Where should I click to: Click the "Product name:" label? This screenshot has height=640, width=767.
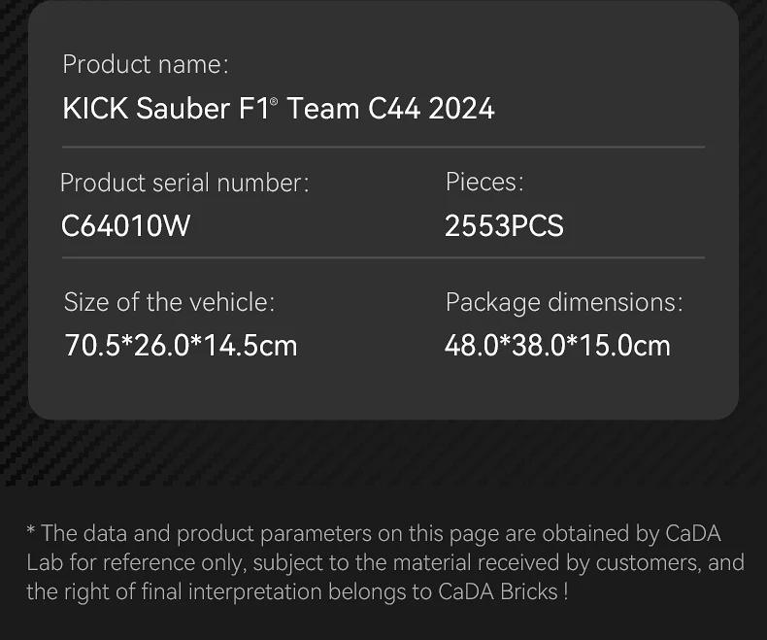pos(146,65)
